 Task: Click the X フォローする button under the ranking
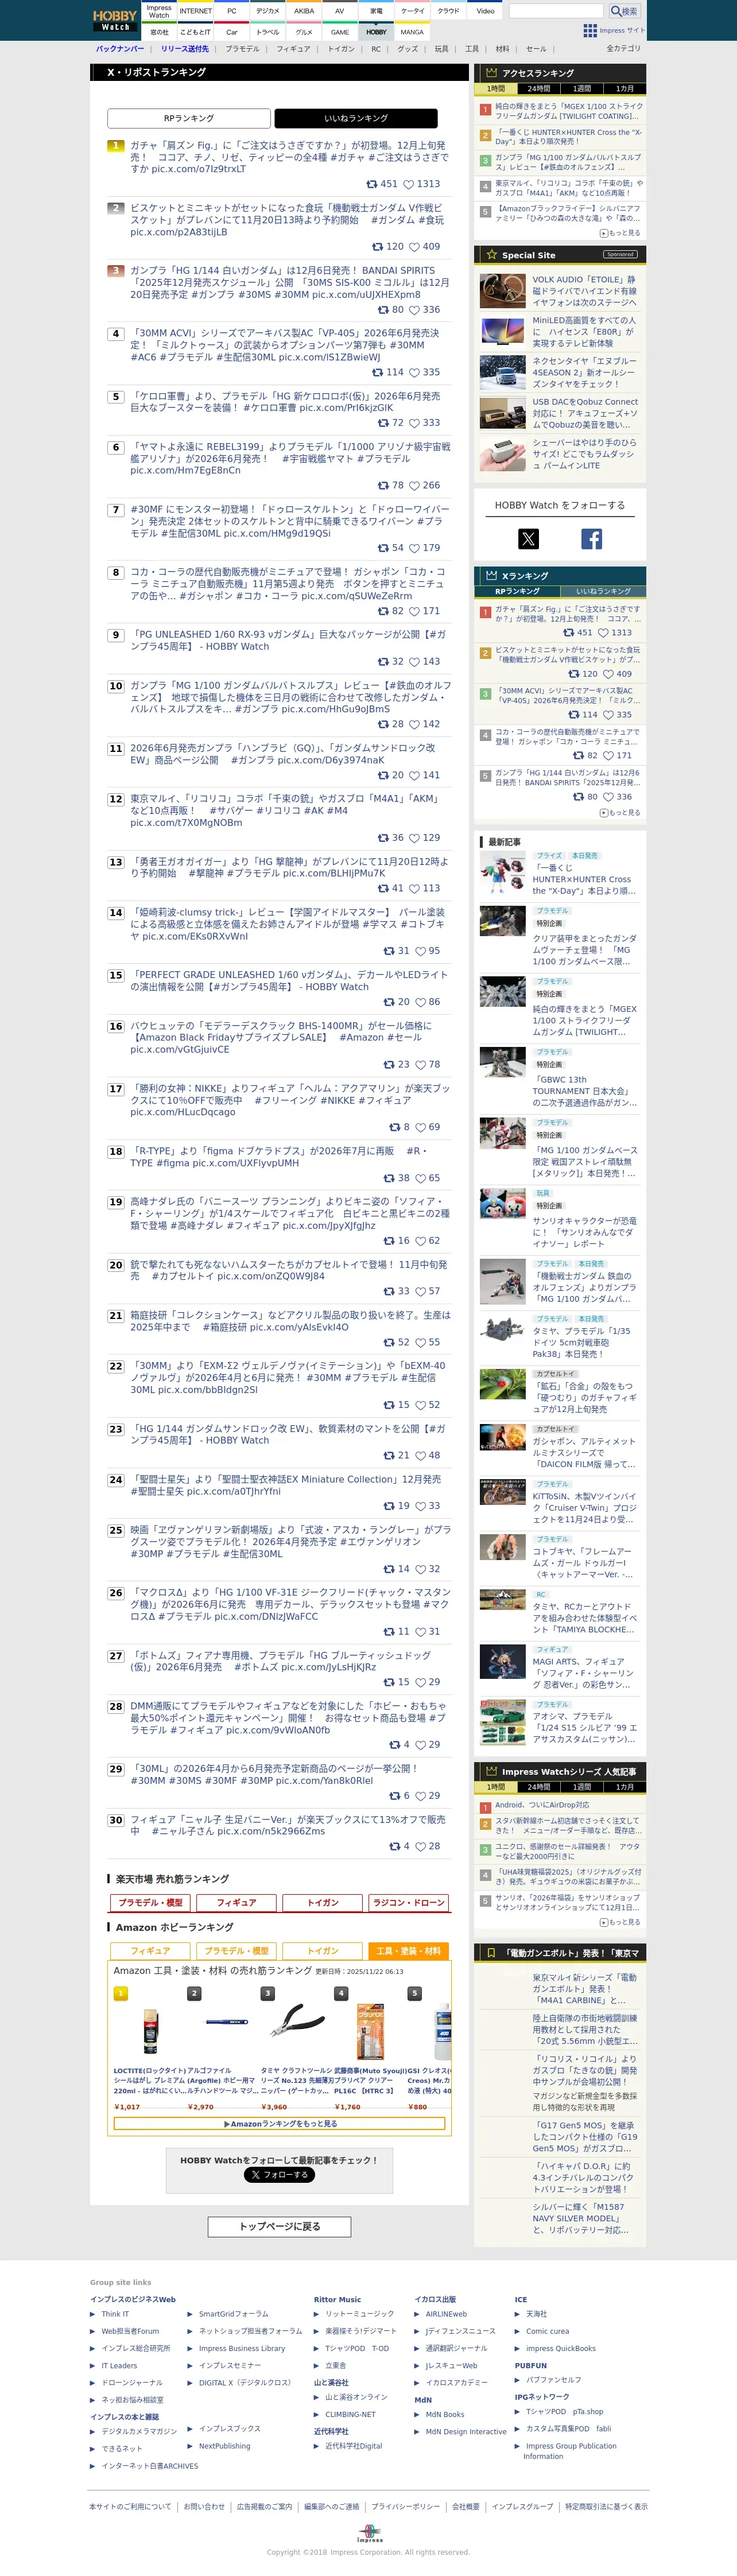pos(279,2174)
